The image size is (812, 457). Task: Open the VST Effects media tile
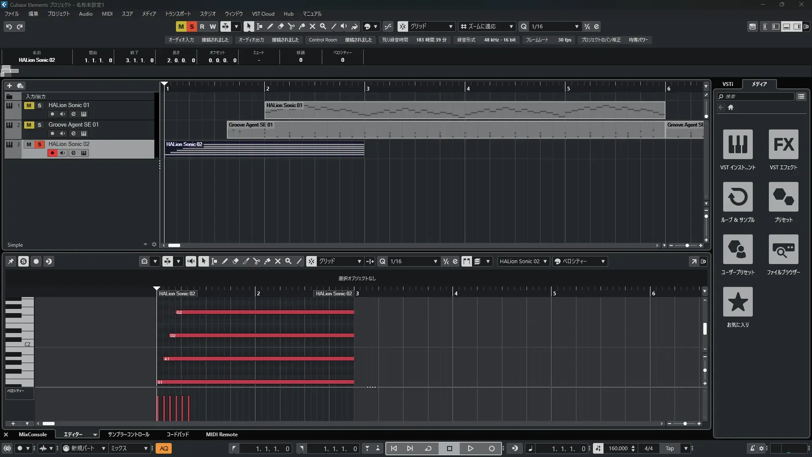[783, 144]
